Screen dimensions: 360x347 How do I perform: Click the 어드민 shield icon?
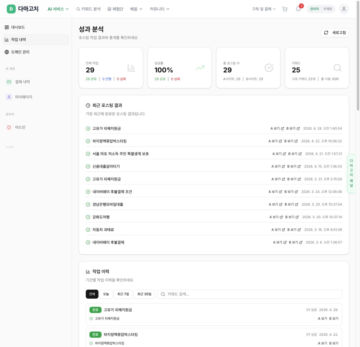[x=9, y=127]
